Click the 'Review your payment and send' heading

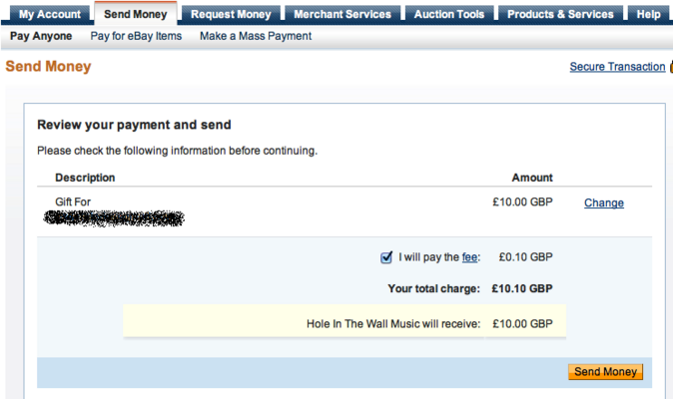coord(134,126)
